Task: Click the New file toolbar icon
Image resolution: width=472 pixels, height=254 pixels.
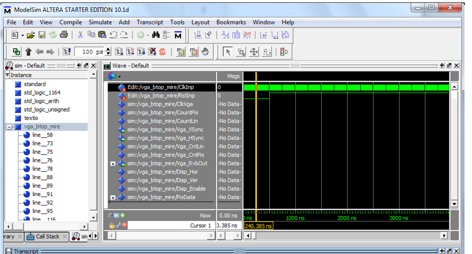Action: point(15,35)
